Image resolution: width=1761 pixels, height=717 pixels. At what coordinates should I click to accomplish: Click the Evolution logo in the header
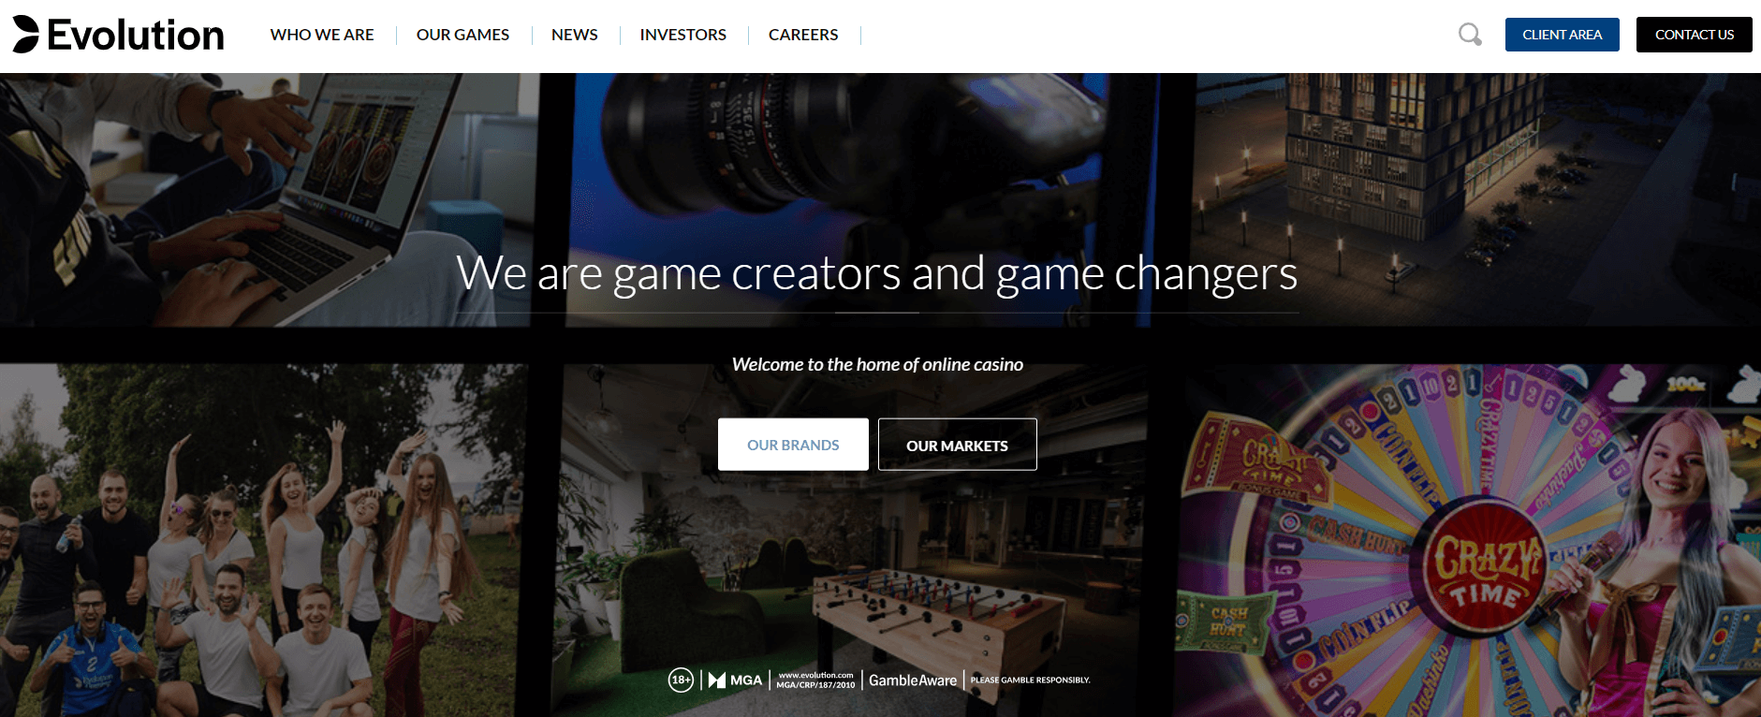point(118,35)
